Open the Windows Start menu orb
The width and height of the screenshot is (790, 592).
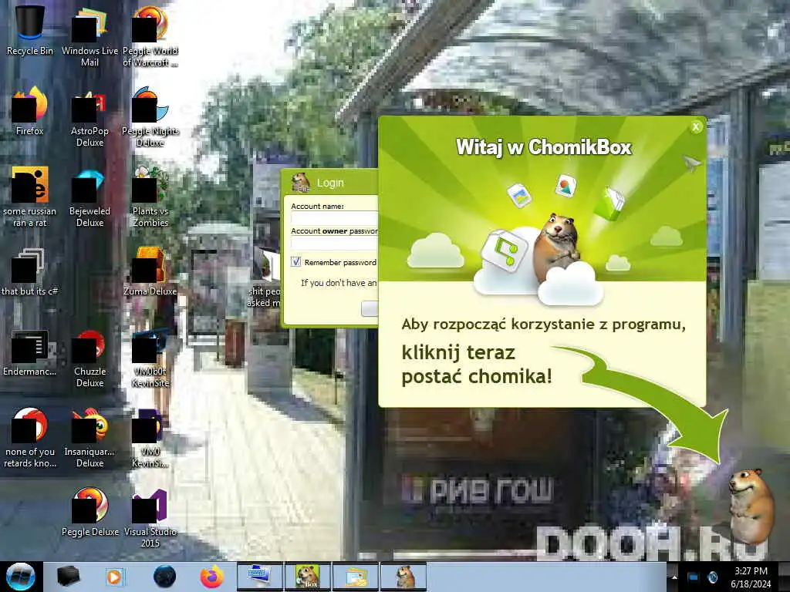(x=21, y=577)
